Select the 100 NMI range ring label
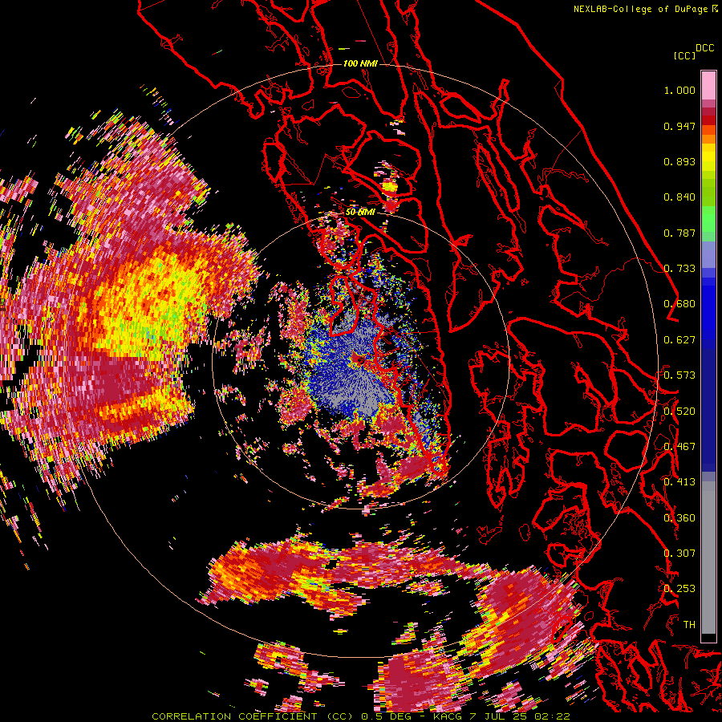Viewport: 722px width, 722px height. (360, 63)
